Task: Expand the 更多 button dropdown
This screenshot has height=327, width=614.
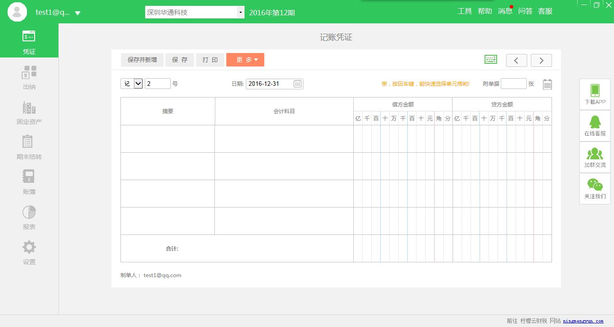Action: pyautogui.click(x=245, y=59)
